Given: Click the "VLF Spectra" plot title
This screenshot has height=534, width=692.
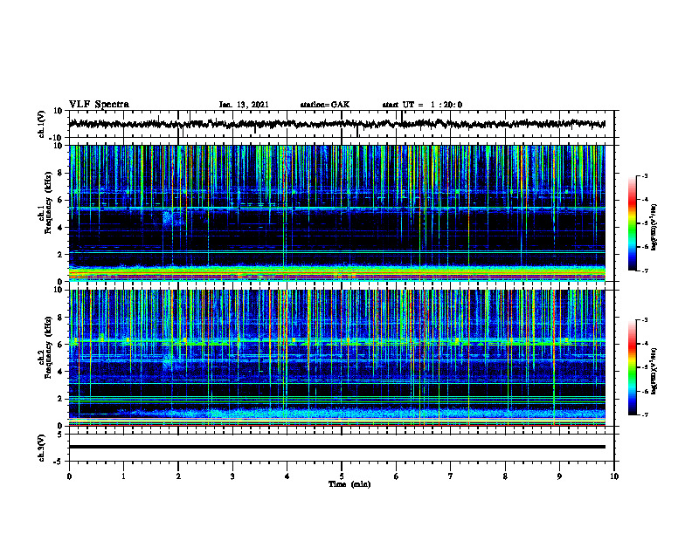Looking at the screenshot, I should 99,105.
